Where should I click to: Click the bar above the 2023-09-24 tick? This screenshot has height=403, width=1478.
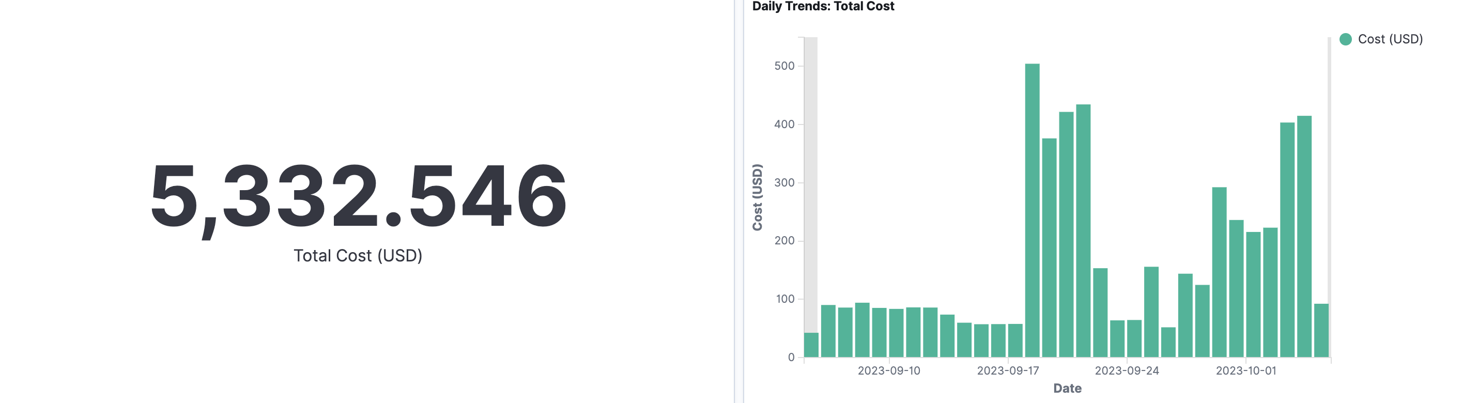(1134, 339)
